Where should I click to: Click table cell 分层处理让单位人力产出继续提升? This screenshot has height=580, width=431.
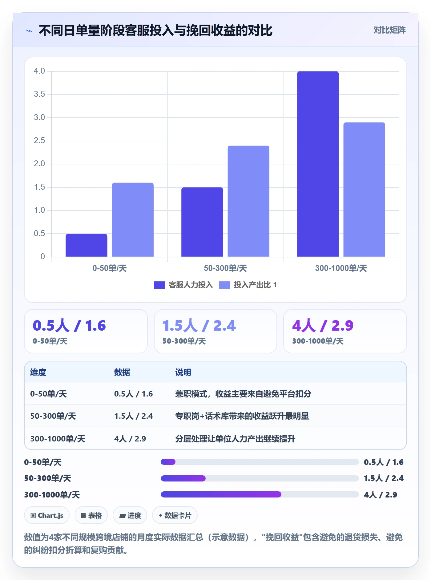point(235,439)
